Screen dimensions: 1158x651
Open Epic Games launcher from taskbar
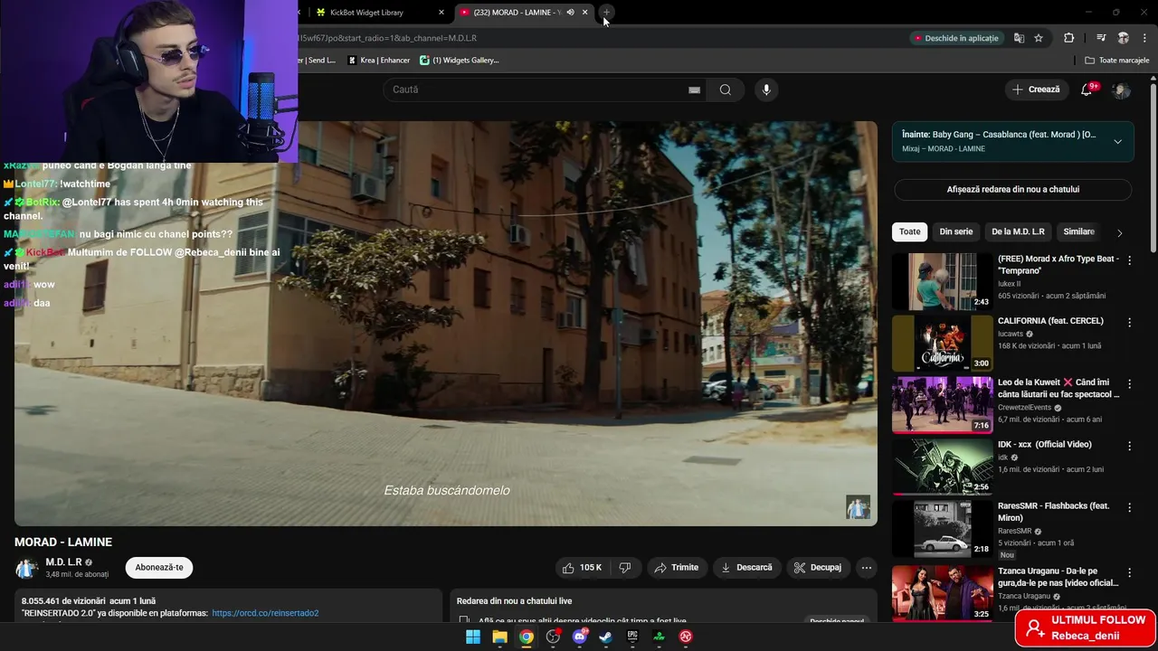tap(632, 637)
